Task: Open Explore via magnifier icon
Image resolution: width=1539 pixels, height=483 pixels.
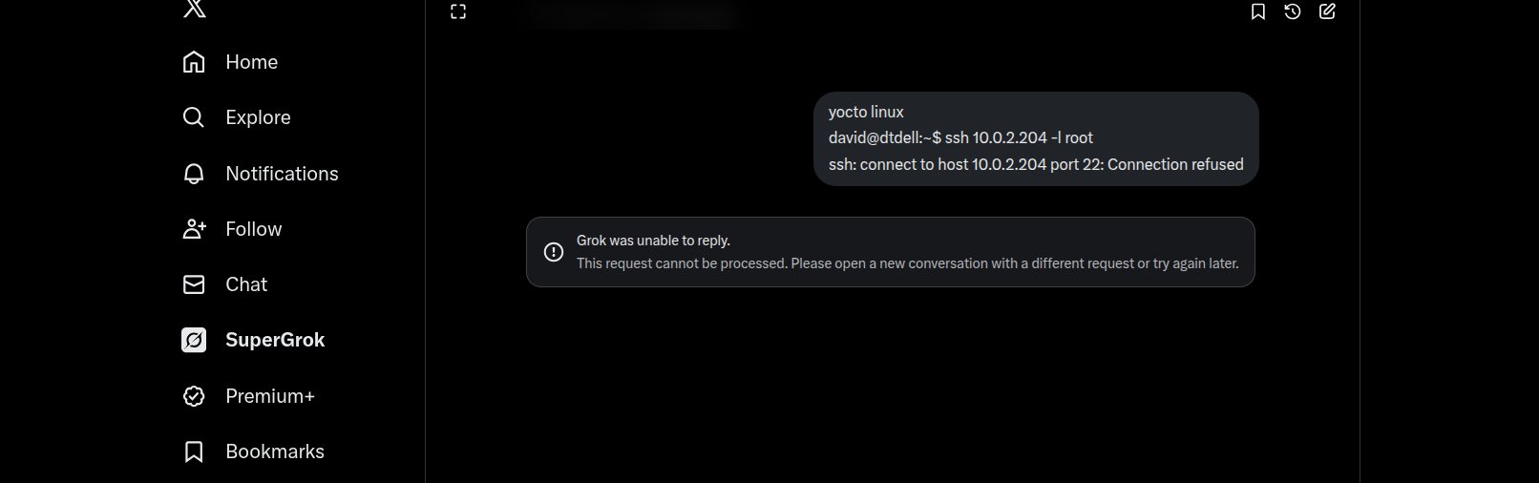Action: coord(194,117)
